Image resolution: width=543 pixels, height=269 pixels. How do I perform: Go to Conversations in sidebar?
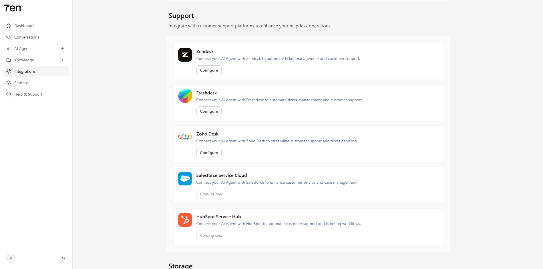pyautogui.click(x=27, y=37)
